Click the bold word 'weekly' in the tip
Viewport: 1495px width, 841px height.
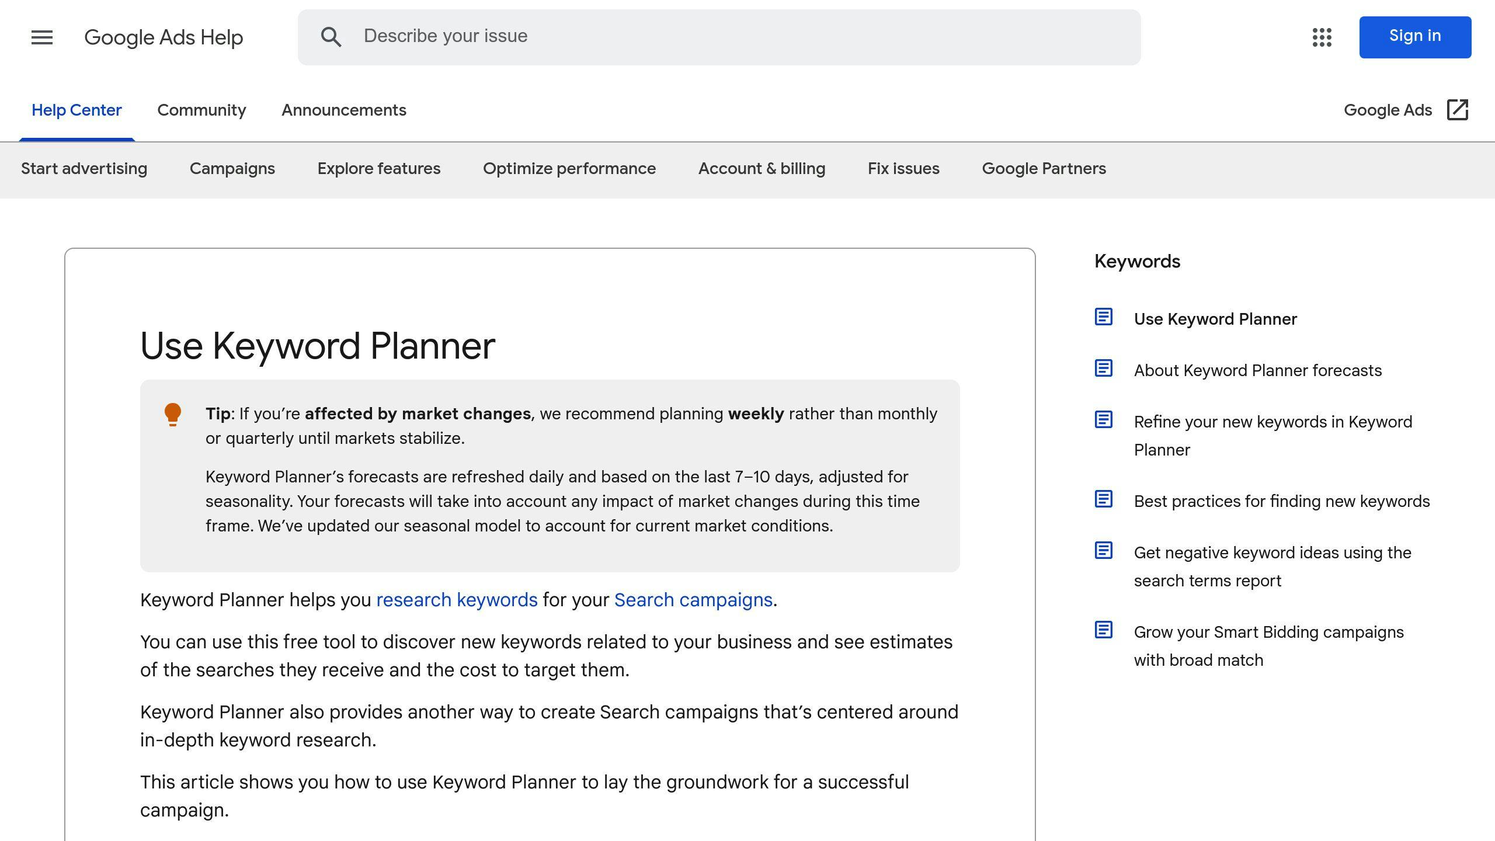click(x=756, y=414)
